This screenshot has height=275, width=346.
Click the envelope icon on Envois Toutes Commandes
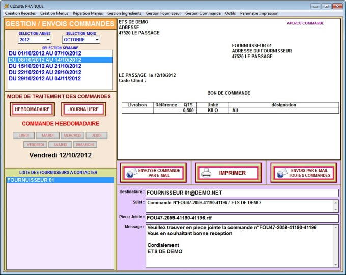[x=281, y=173]
